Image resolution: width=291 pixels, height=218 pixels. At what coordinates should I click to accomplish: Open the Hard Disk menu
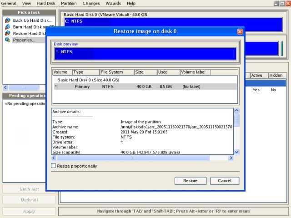46,3
